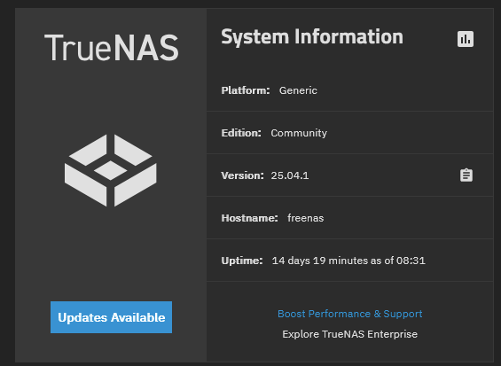
Task: Click the Hostname label
Action: tap(249, 218)
